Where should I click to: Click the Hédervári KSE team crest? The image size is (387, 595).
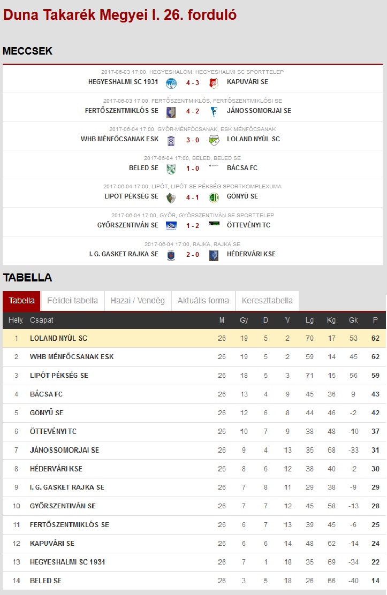point(214,255)
